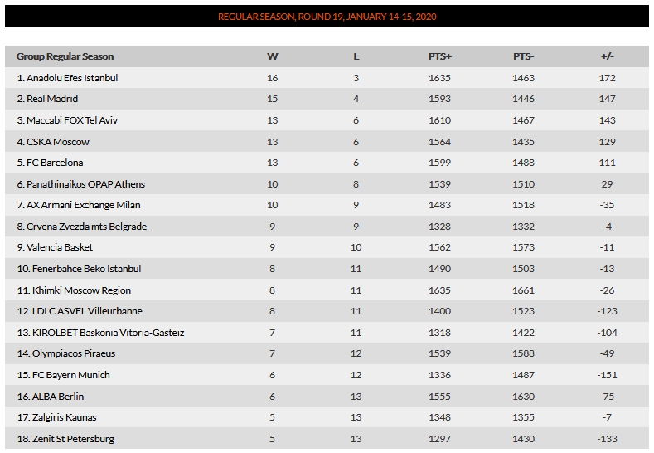
Task: Click Fenerbahce Beko Istanbul in the table
Action: click(x=79, y=269)
